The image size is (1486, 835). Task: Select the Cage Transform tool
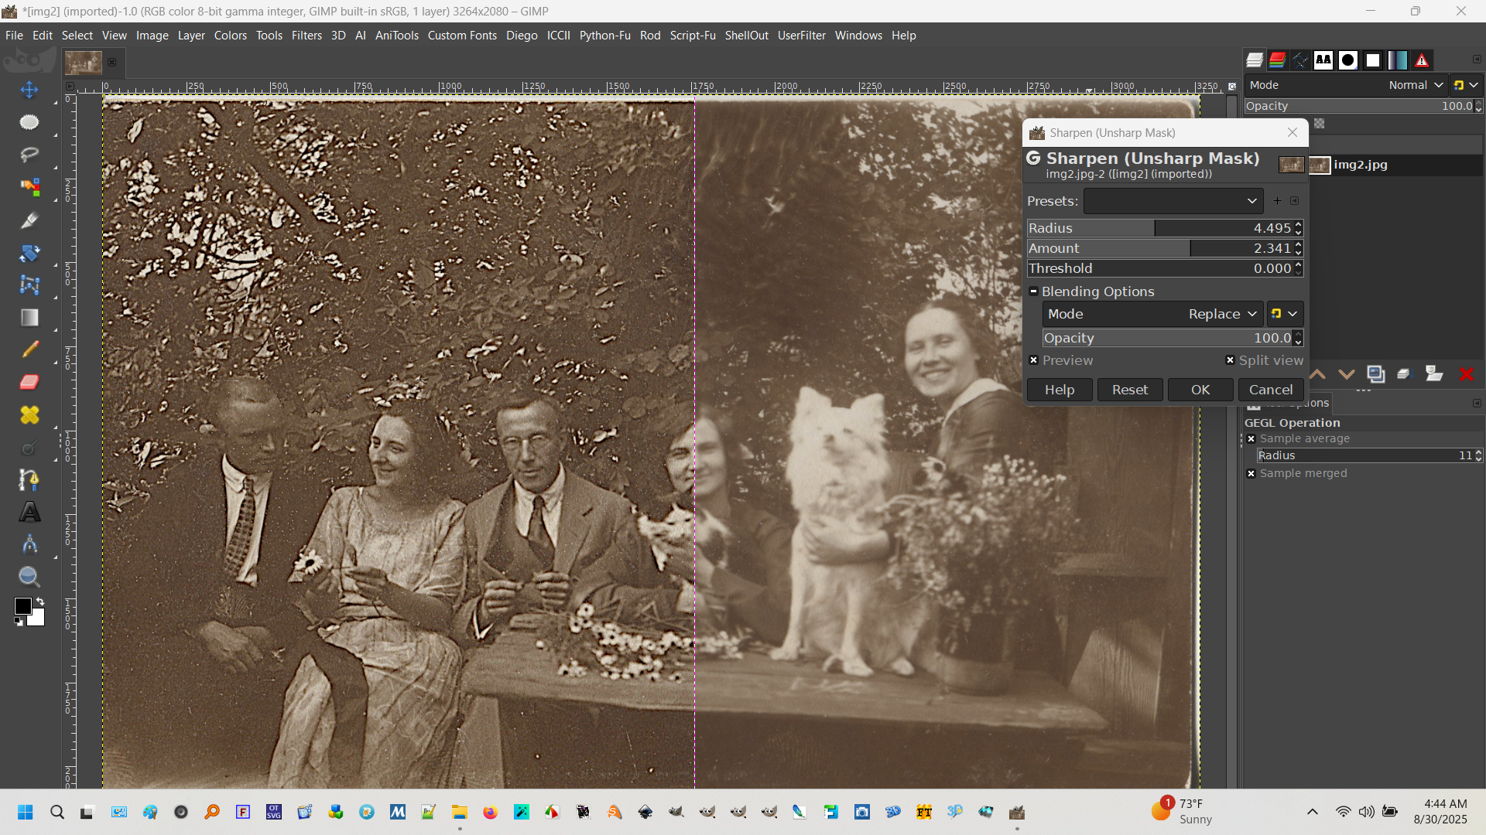[x=29, y=285]
